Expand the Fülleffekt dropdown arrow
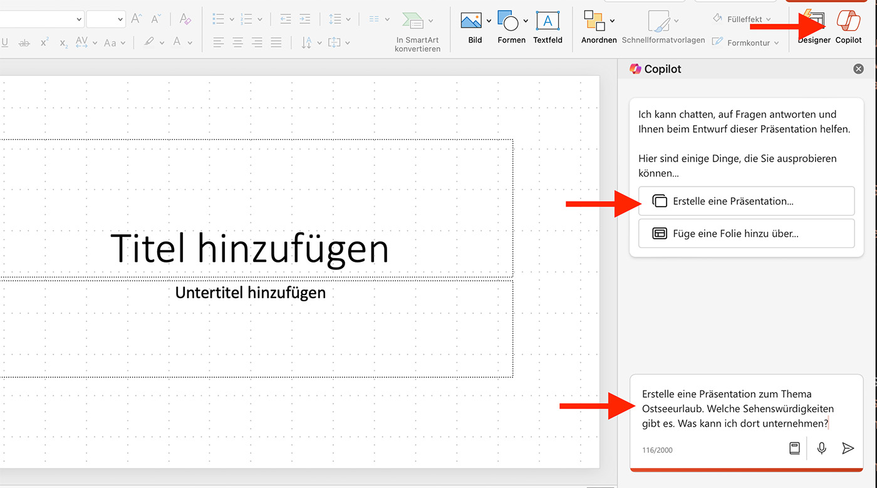 (769, 19)
